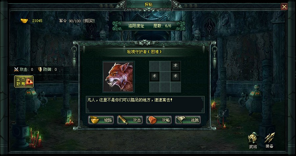The width and height of the screenshot is (296, 156).
Task: Open the 装备 equipment spear icon
Action: coord(269,140)
